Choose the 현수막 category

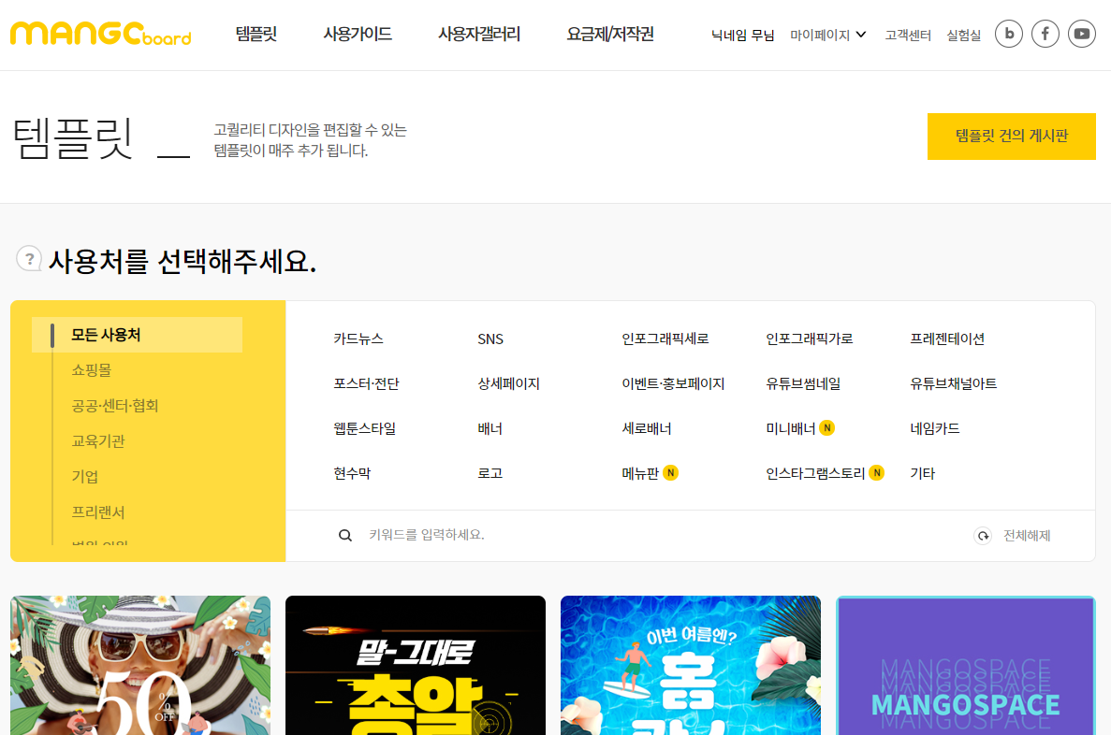pos(352,473)
